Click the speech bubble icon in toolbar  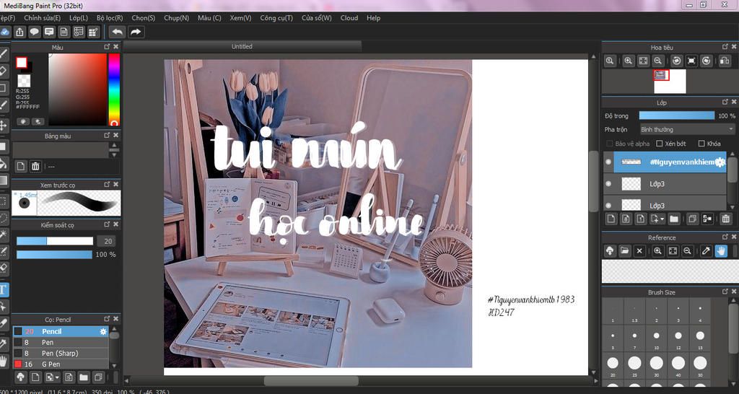[x=35, y=32]
